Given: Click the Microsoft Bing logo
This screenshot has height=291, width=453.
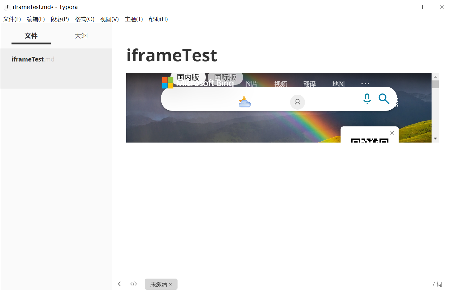Looking at the screenshot, I should [198, 83].
